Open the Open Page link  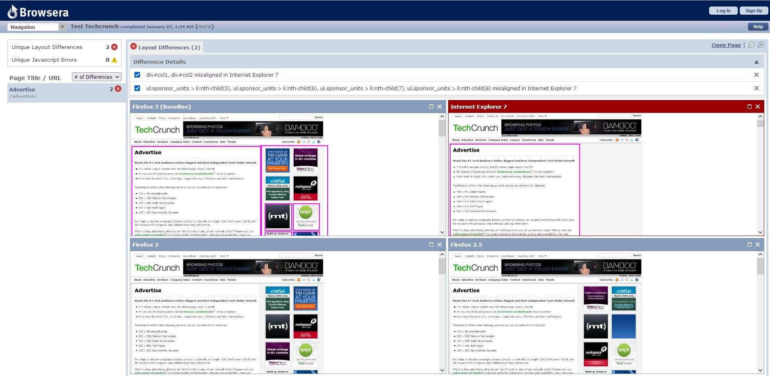(x=726, y=45)
